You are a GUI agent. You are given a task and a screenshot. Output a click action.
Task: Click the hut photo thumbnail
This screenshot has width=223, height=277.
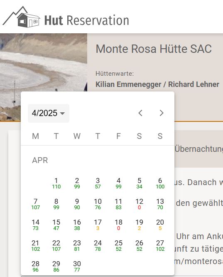(44, 77)
